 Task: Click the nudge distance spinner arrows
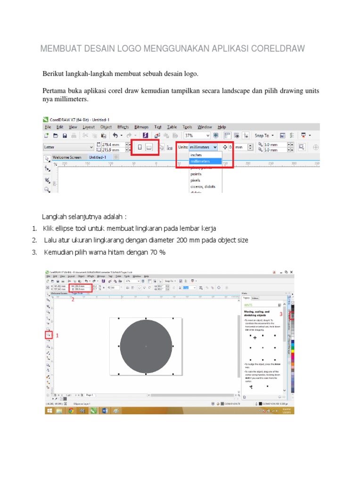click(250, 147)
